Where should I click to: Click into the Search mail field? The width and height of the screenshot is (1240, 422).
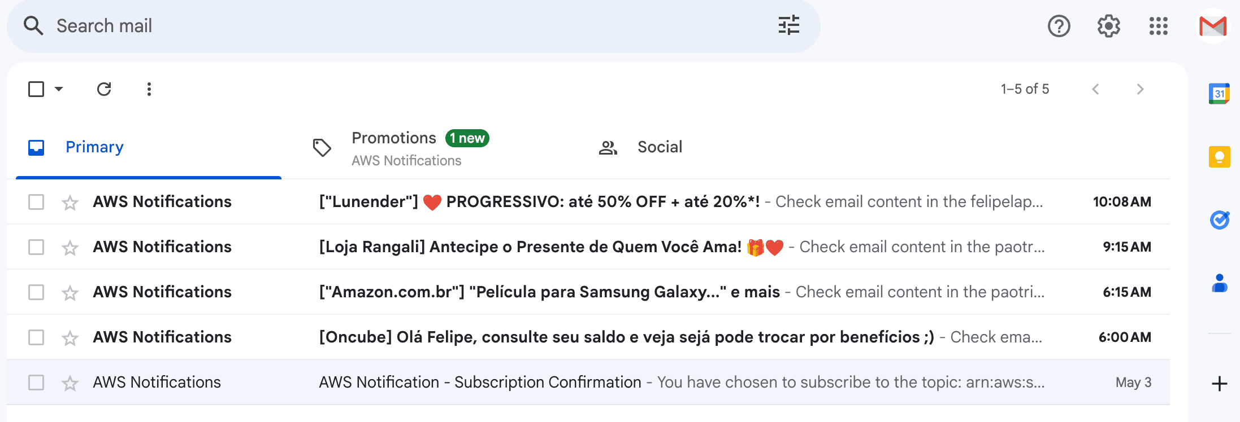tap(407, 26)
